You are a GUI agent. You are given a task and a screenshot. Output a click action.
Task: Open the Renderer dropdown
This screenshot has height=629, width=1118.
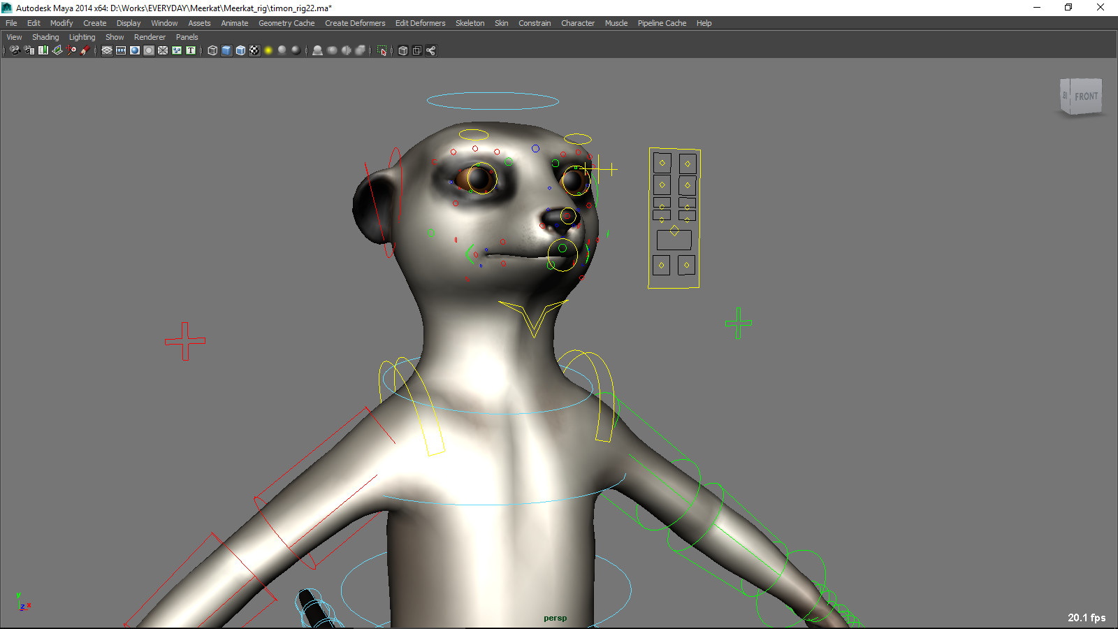[x=150, y=36]
